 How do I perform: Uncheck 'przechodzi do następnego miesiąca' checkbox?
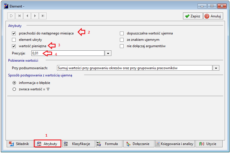[14, 33]
